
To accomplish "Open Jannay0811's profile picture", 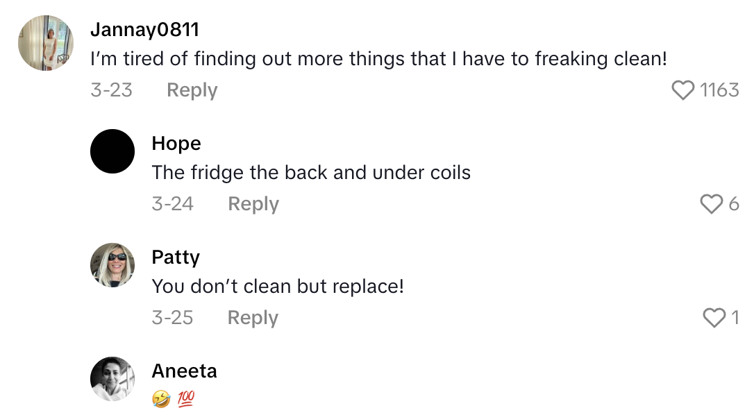I will pyautogui.click(x=46, y=43).
